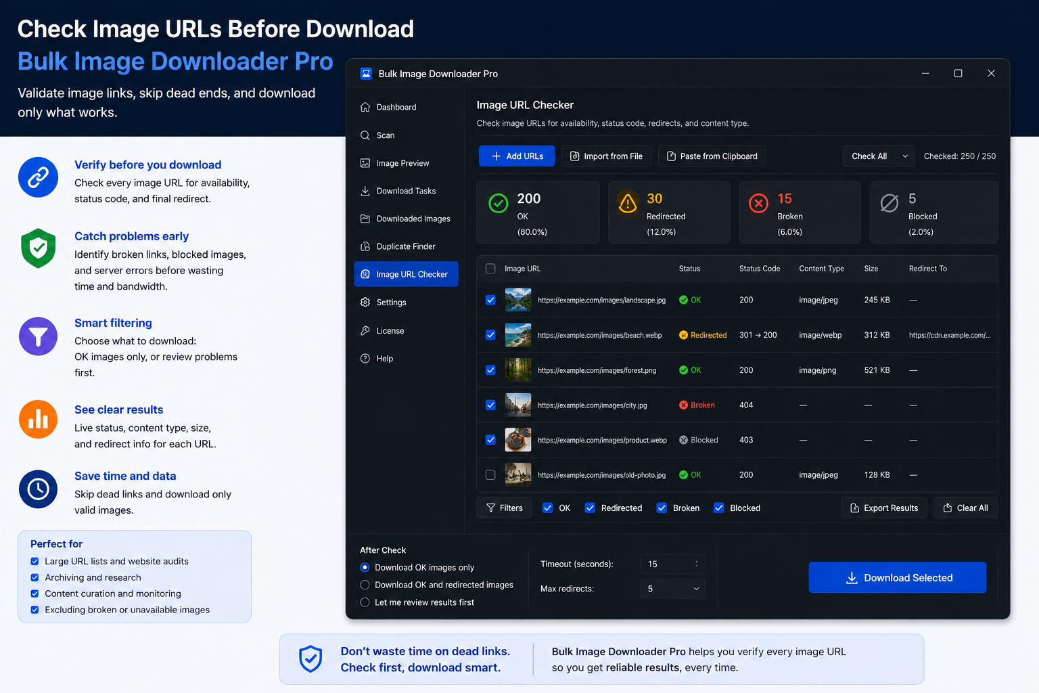Click the OK status icon on landscape.jpg row
The image size is (1039, 693).
pos(684,300)
